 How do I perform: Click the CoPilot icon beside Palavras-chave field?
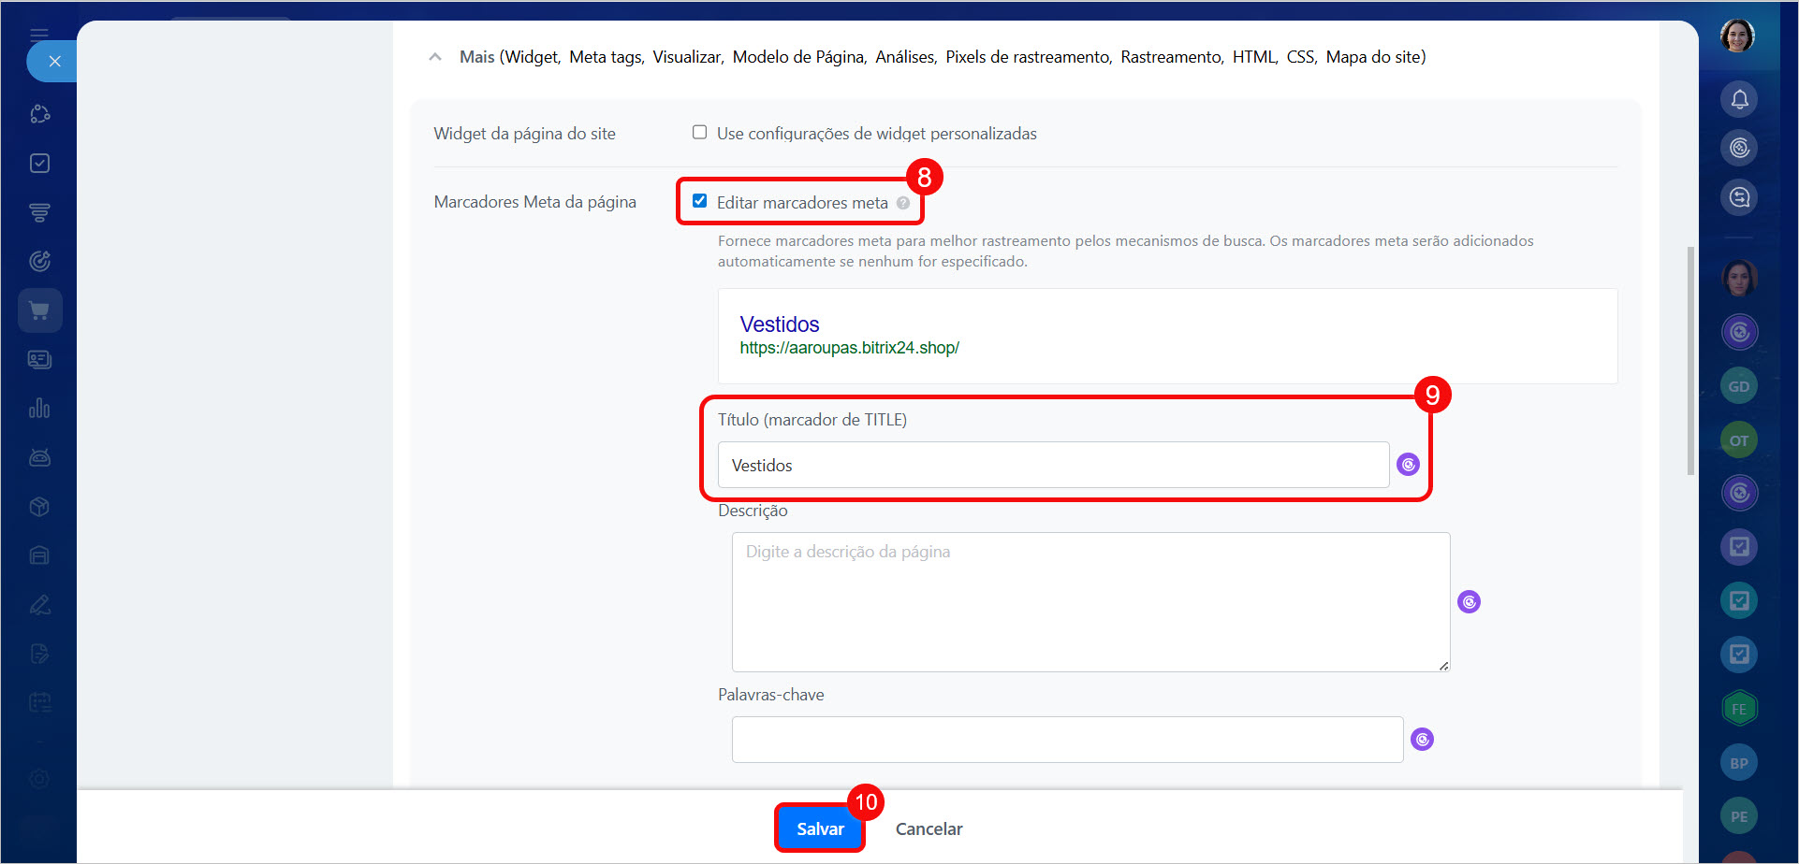(x=1422, y=740)
